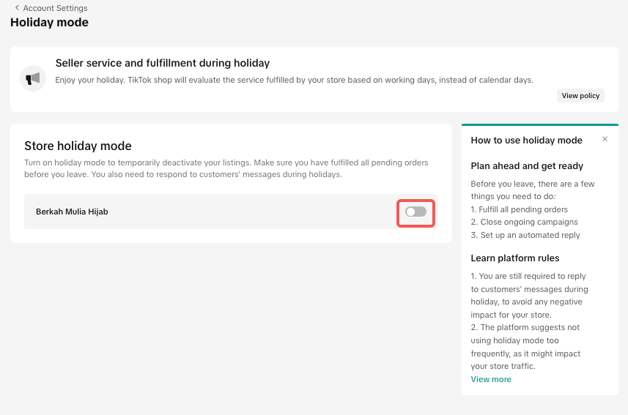This screenshot has height=415, width=628.
Task: Open the View more link
Action: [x=491, y=379]
